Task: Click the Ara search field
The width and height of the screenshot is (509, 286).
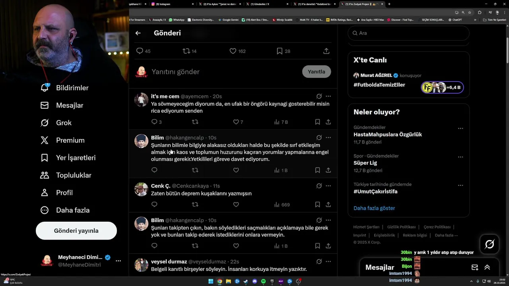Action: coord(408,33)
